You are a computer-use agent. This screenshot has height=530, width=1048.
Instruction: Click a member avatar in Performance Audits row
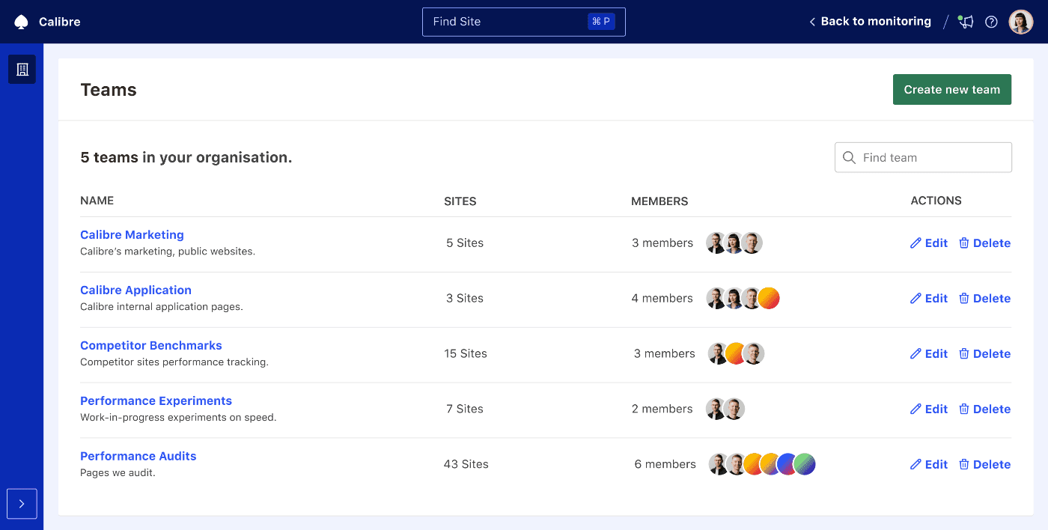pos(718,464)
